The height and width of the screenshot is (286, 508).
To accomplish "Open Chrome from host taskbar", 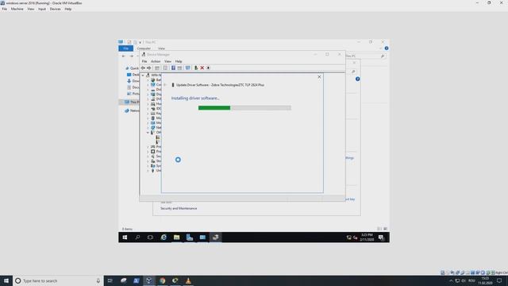I will tap(162, 280).
